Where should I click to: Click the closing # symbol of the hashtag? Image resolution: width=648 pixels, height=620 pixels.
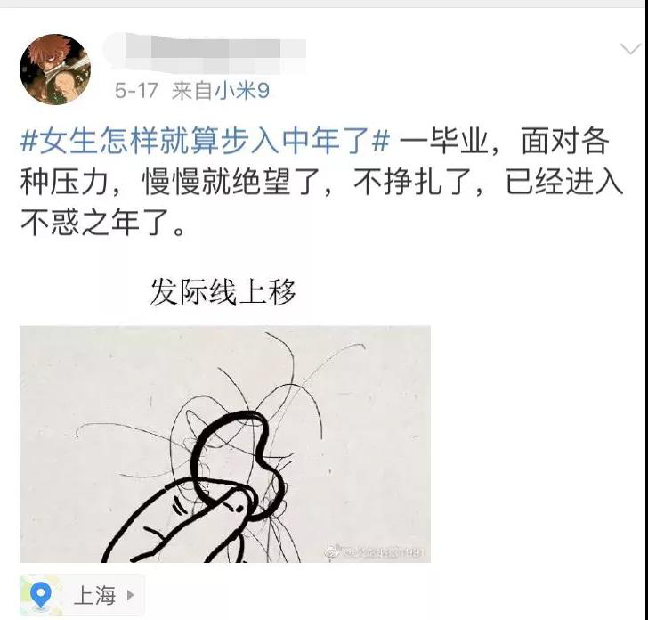(x=381, y=142)
